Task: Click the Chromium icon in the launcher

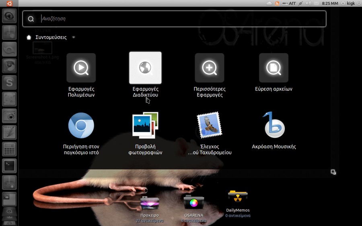Action: [x=10, y=66]
